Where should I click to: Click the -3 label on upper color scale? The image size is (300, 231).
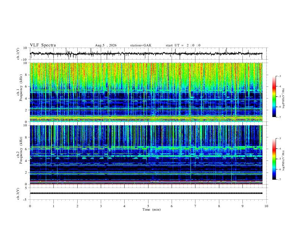279,76
